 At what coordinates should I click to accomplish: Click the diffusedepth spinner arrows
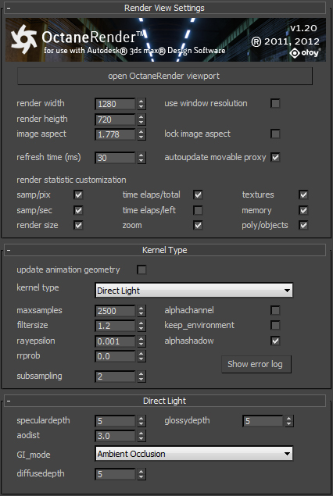(141, 474)
